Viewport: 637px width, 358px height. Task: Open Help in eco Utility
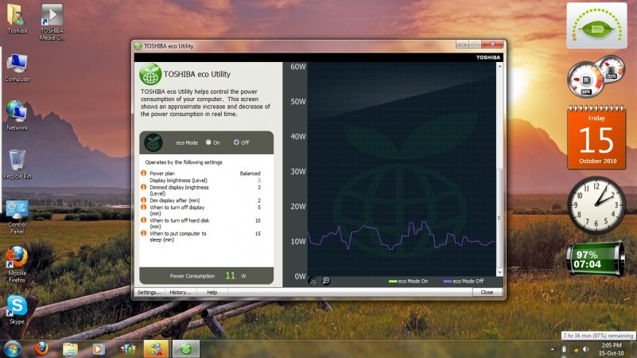point(212,292)
